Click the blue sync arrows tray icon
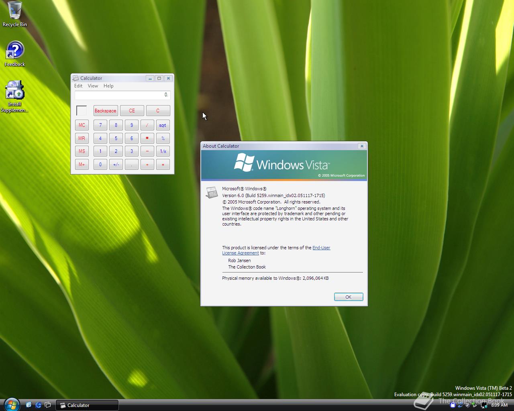The height and width of the screenshot is (411, 514). pyautogui.click(x=461, y=405)
